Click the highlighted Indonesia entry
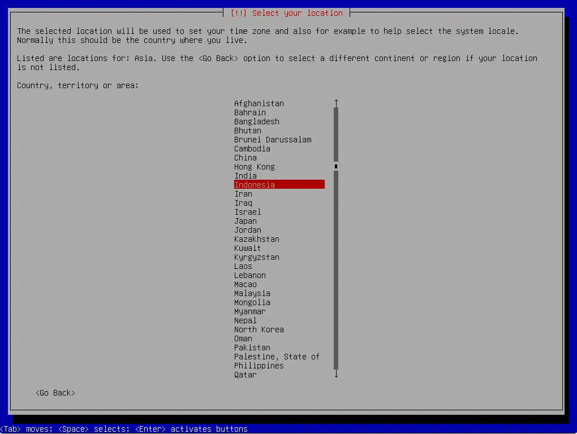577x434 pixels. (279, 185)
